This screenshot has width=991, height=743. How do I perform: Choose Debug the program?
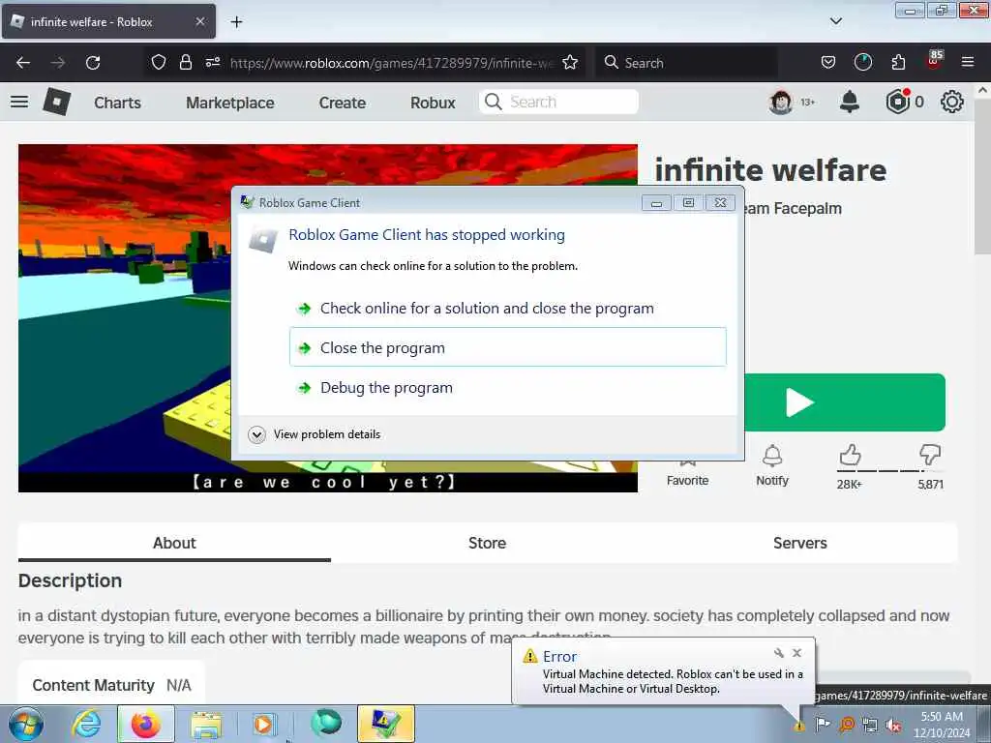click(x=508, y=387)
